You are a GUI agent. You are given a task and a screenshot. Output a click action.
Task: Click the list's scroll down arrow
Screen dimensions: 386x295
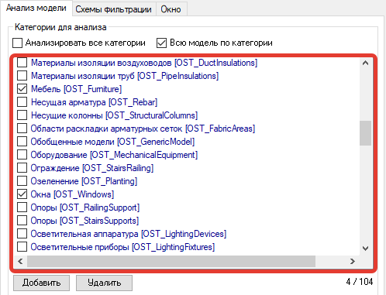(x=365, y=249)
